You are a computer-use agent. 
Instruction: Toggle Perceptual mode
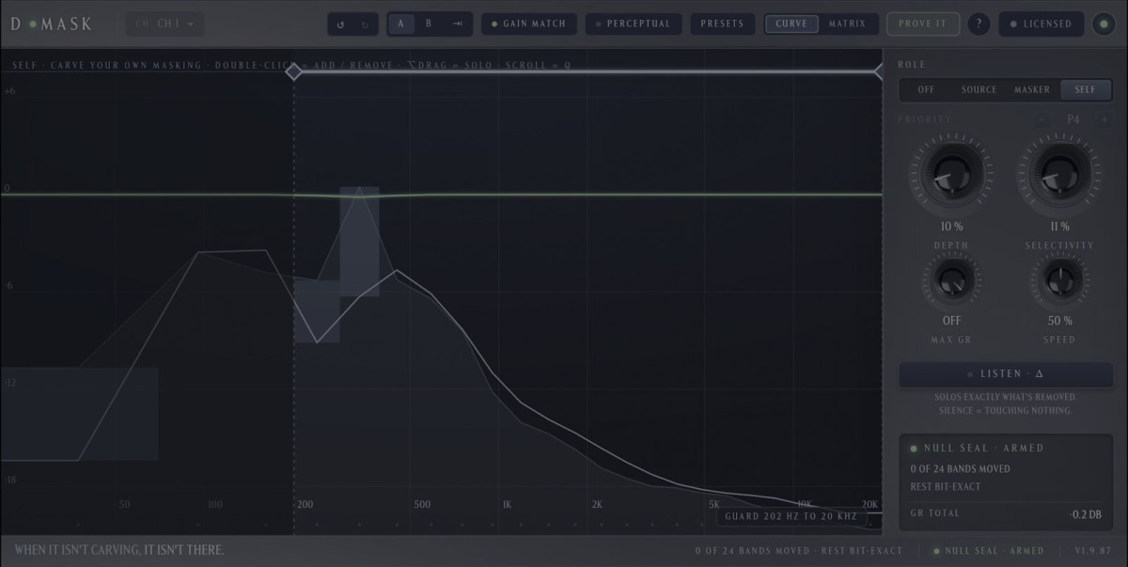click(634, 24)
